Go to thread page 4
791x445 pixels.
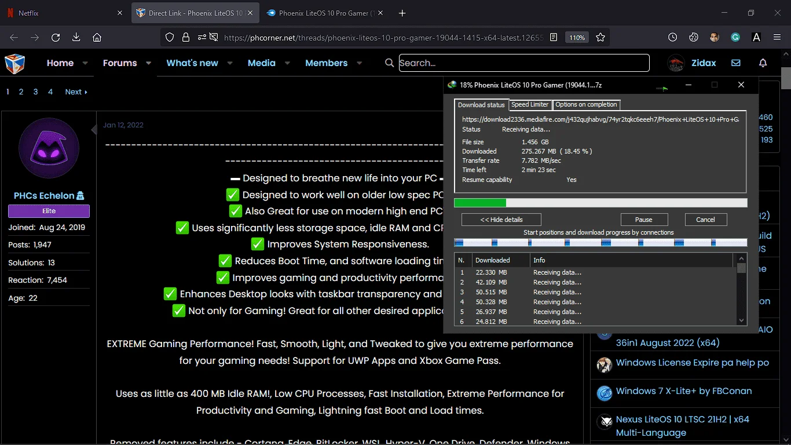[x=50, y=92]
